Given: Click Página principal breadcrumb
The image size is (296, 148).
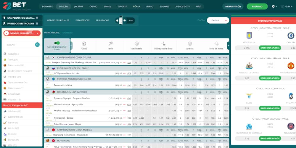Looking at the screenshot, I should click(x=52, y=33).
